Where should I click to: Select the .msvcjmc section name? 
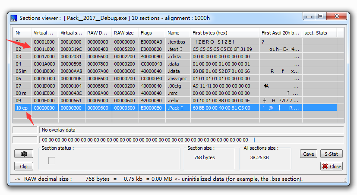point(177,79)
